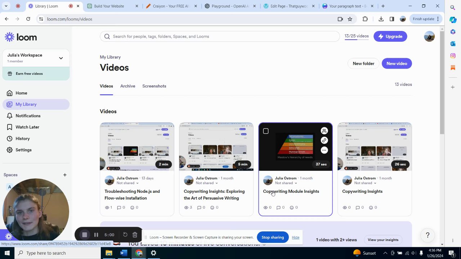Switch to the Build Your Website tab
The height and width of the screenshot is (259, 461).
click(x=113, y=6)
